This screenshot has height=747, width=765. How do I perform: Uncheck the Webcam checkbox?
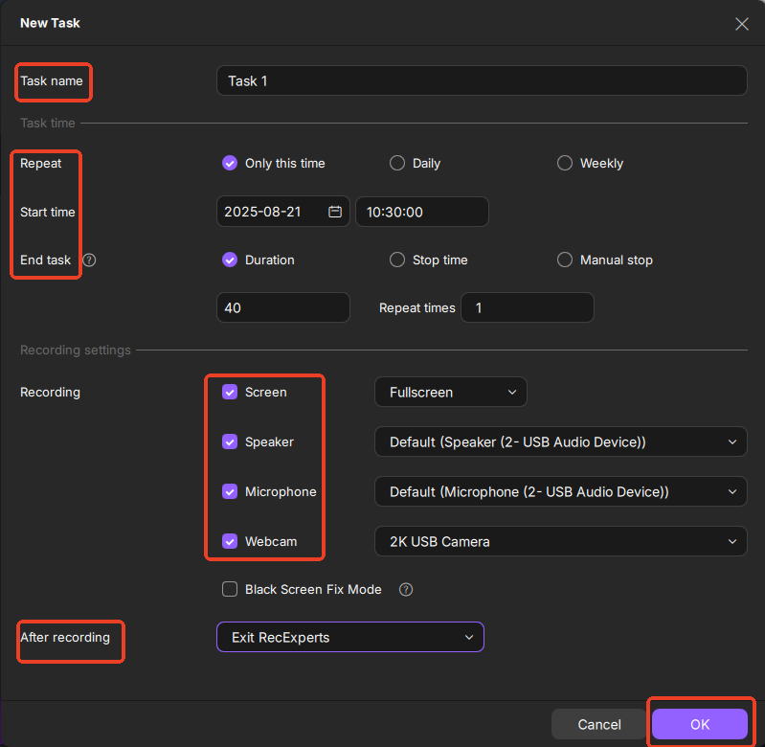coord(230,541)
